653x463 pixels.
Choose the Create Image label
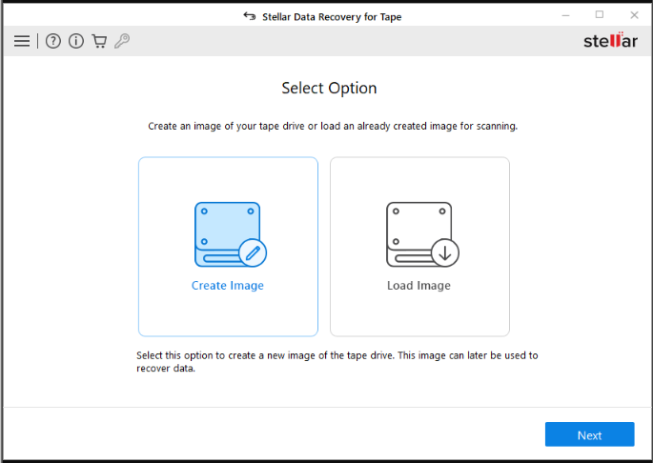tap(228, 286)
